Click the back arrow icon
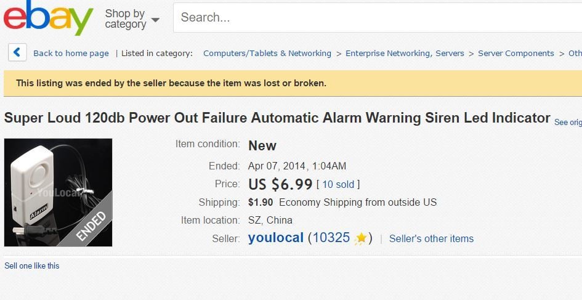 click(x=17, y=53)
